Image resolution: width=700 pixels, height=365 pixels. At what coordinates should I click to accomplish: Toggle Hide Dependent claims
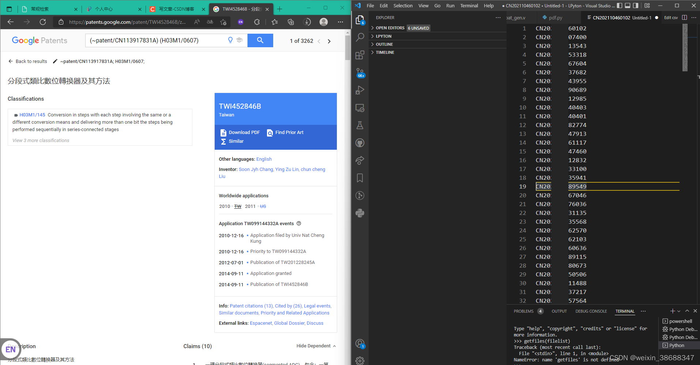pos(316,346)
